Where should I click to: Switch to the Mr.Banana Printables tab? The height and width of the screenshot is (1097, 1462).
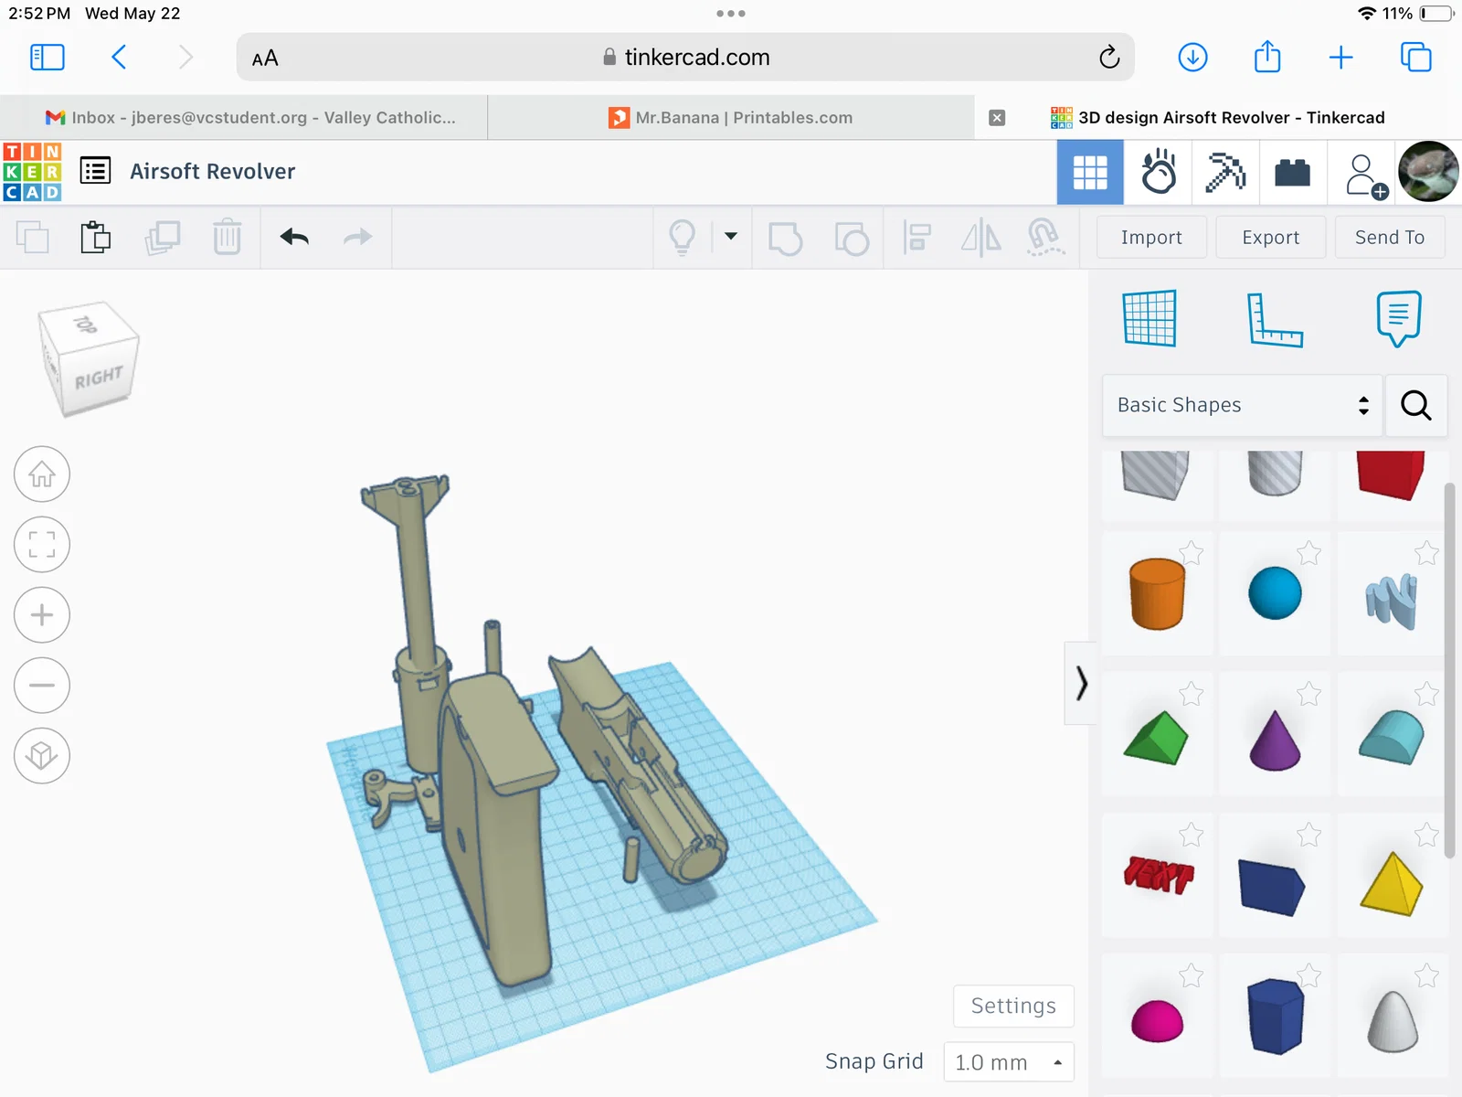(731, 118)
